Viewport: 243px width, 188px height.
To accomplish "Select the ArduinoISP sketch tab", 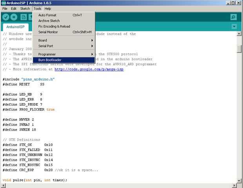I will pos(16,27).
